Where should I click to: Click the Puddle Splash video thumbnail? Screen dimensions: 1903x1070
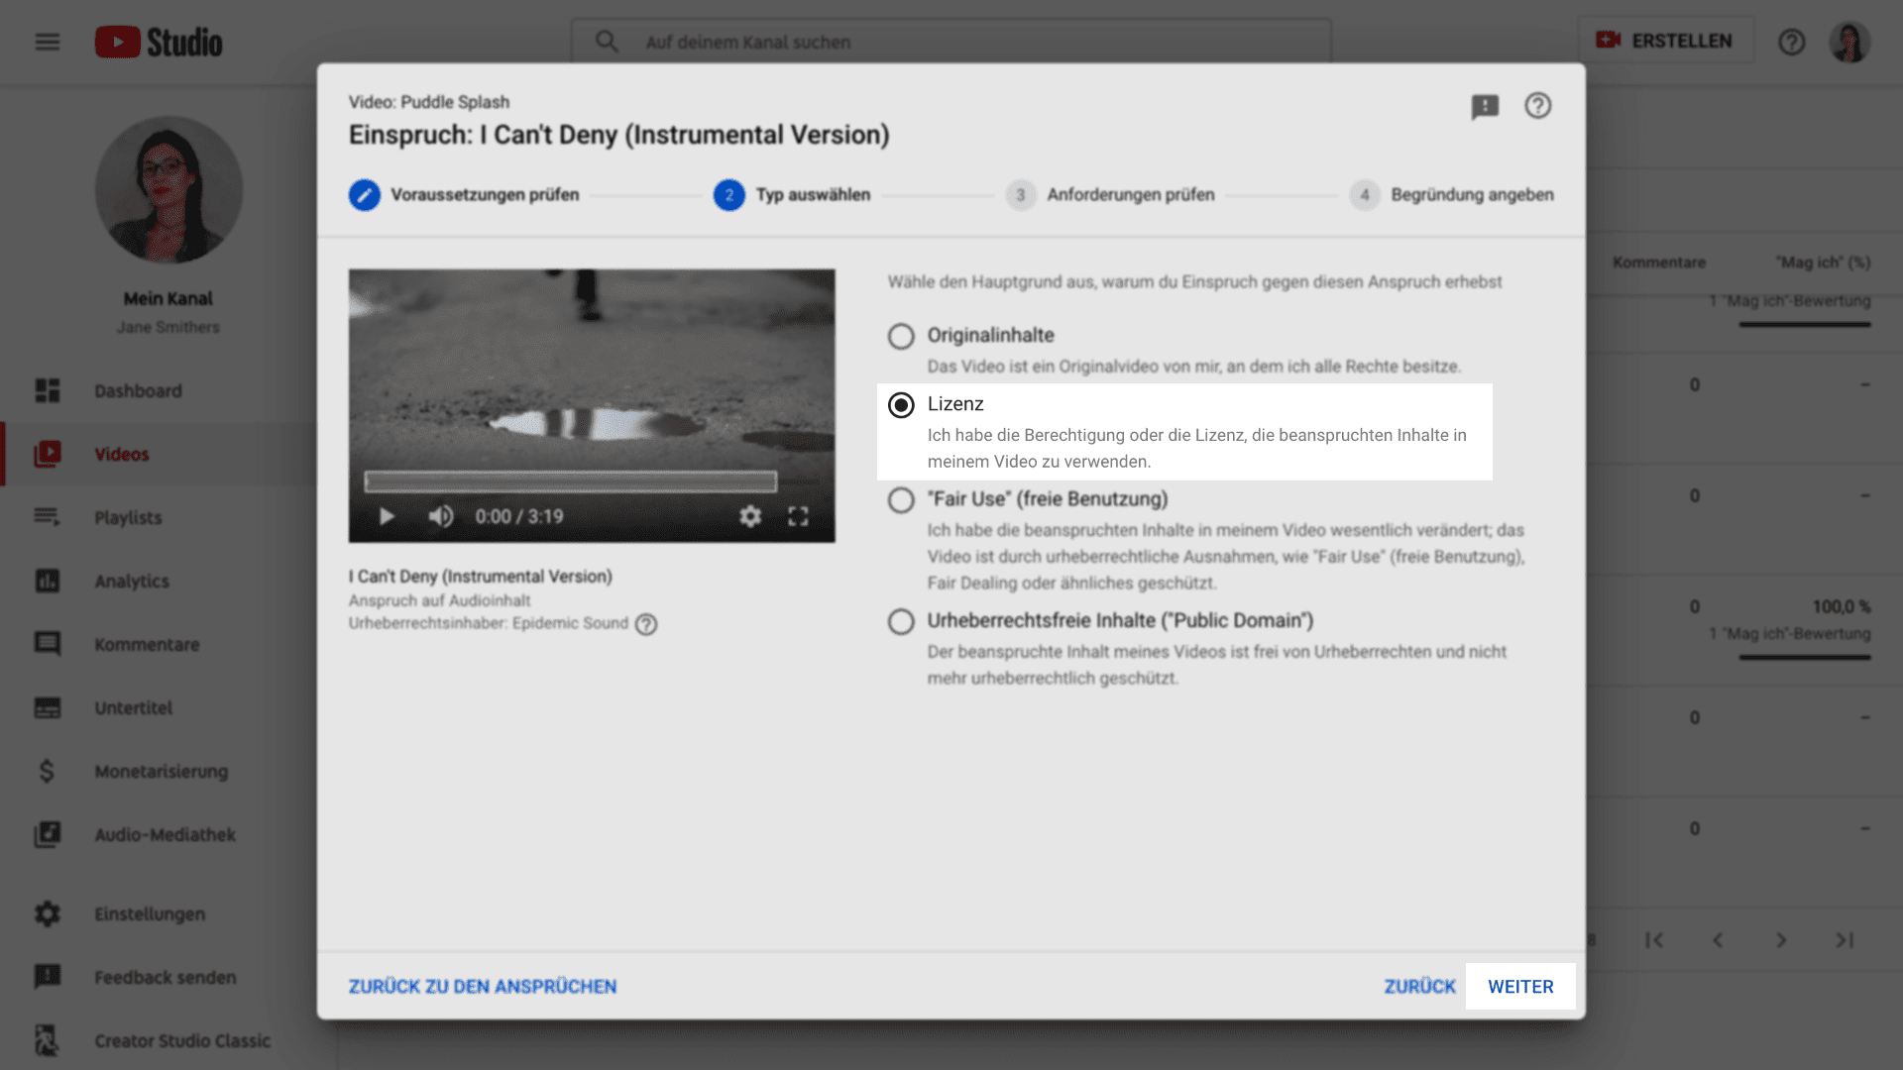pyautogui.click(x=592, y=405)
